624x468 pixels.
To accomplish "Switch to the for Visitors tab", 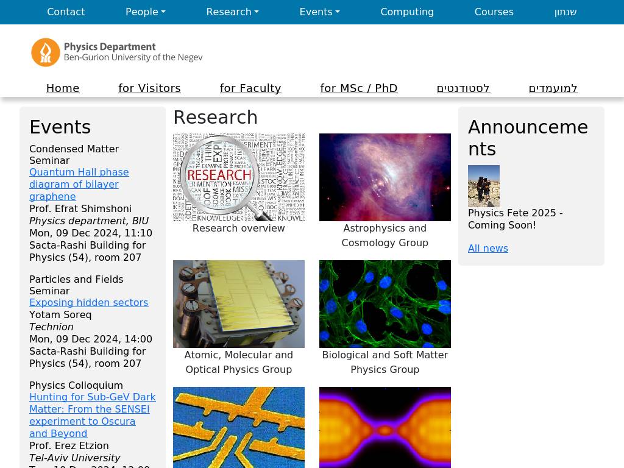I will coord(149,88).
